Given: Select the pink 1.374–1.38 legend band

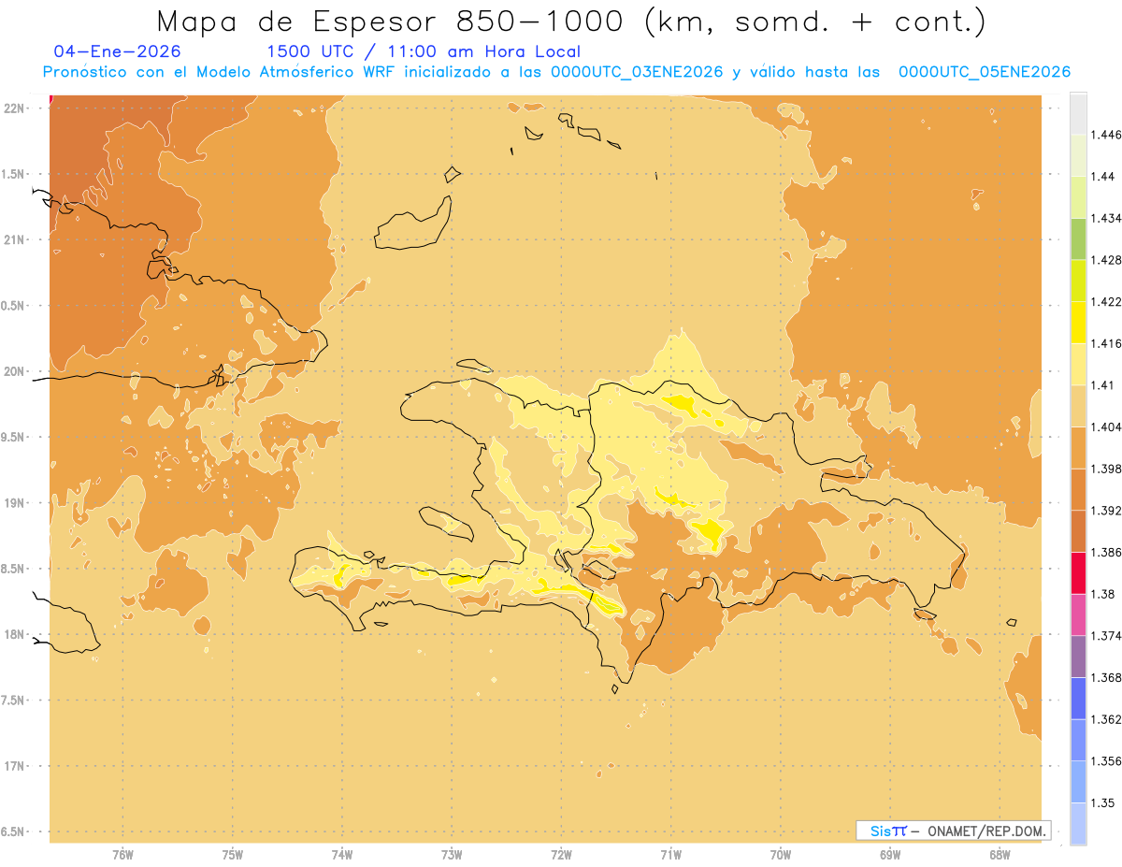Looking at the screenshot, I should pos(1078,614).
